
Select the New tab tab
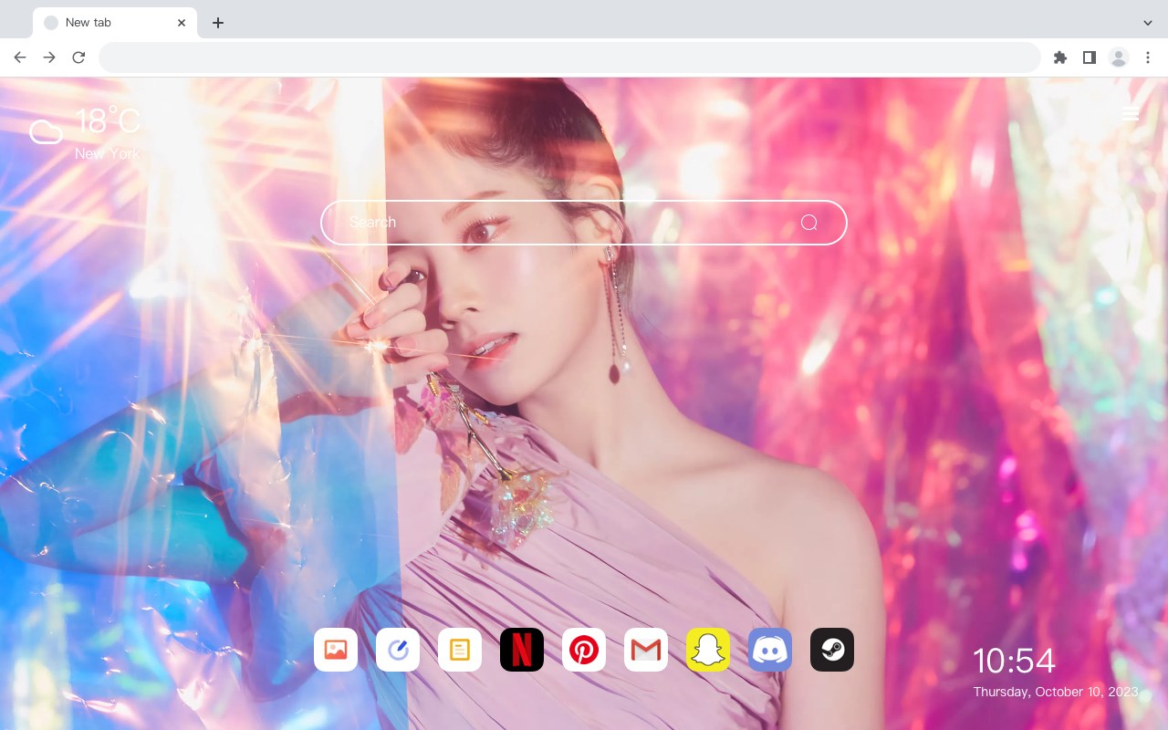pyautogui.click(x=115, y=23)
